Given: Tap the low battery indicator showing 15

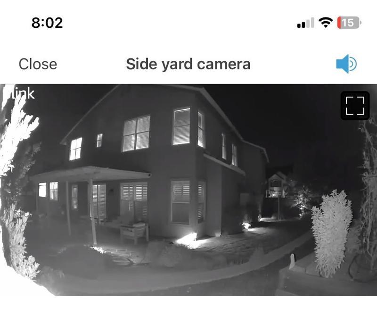Looking at the screenshot, I should click(349, 23).
